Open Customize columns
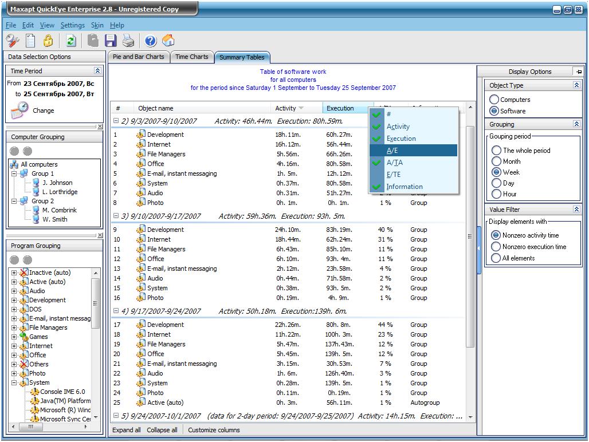This screenshot has height=442, width=589. (x=214, y=430)
